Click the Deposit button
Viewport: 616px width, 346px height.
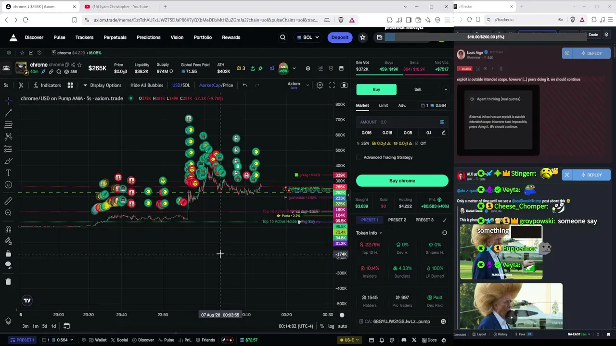tap(340, 37)
